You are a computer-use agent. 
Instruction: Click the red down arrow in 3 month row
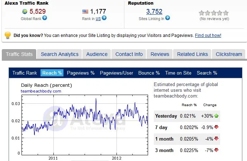(x=217, y=150)
